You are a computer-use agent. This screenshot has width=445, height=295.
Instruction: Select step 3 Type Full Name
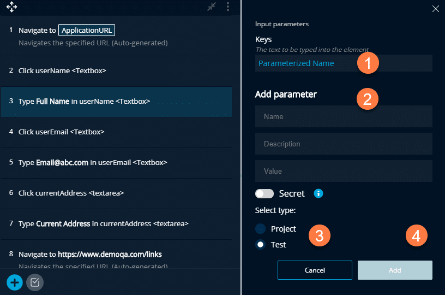[116, 101]
